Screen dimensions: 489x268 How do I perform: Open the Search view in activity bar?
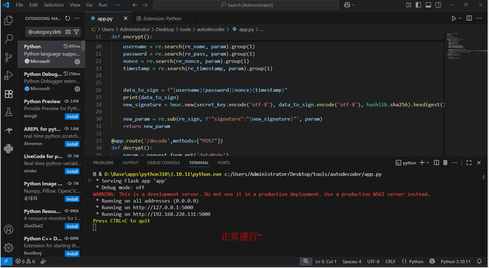[9, 39]
